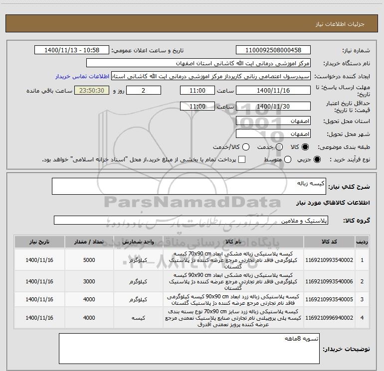384x371 pixels.
Task: Tick the اسناد خزانه اسلامی payment checkbox
Action: (242, 159)
